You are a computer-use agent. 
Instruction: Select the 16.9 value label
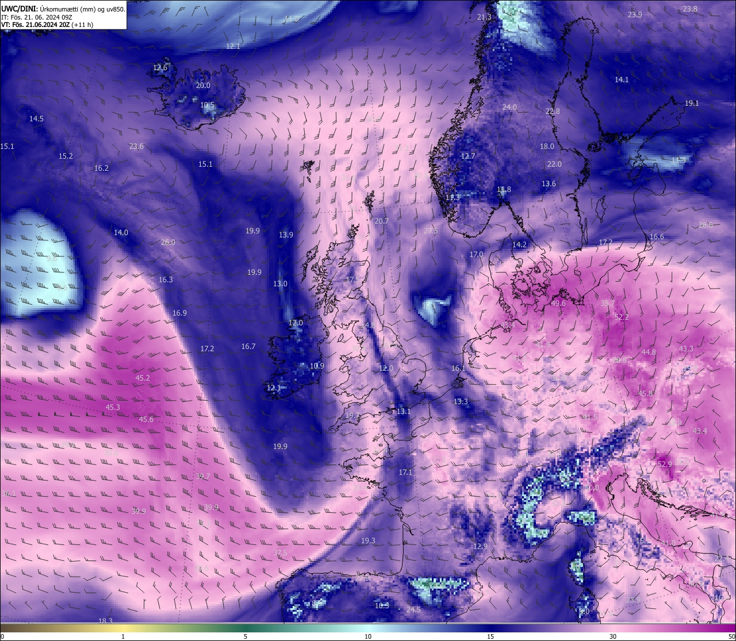179,313
